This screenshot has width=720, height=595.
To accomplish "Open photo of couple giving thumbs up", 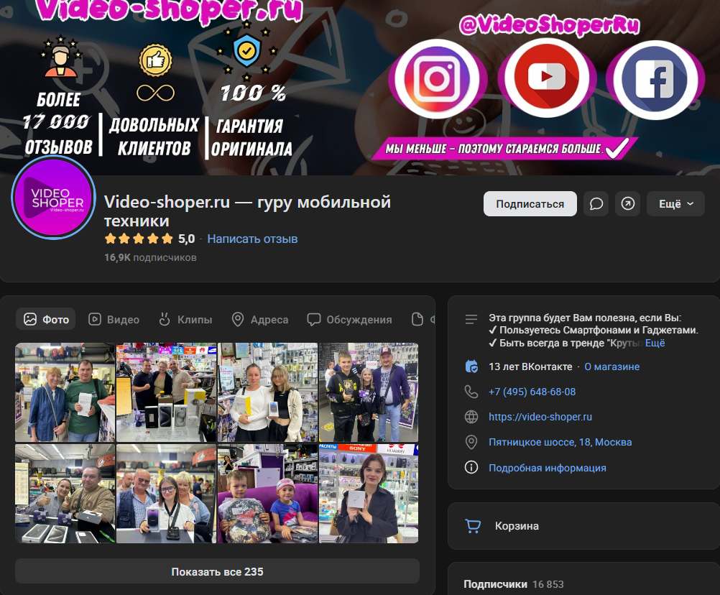I will [x=65, y=494].
